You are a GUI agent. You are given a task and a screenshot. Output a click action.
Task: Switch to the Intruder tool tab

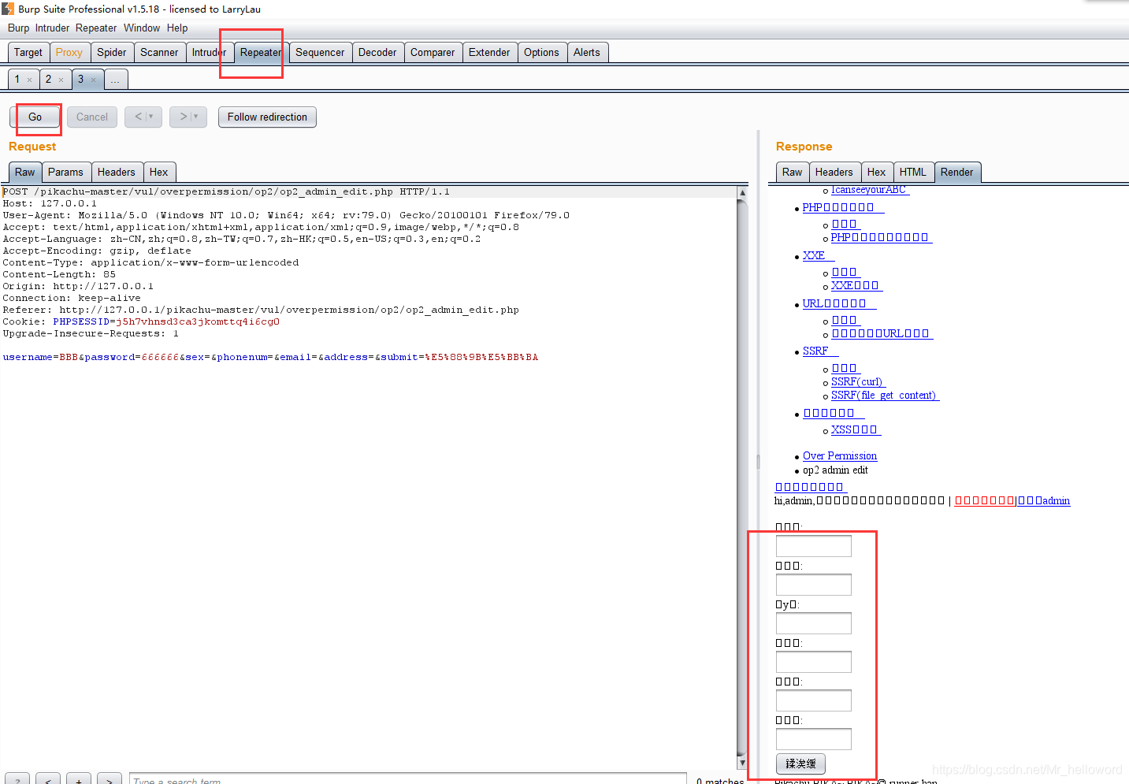pyautogui.click(x=209, y=52)
